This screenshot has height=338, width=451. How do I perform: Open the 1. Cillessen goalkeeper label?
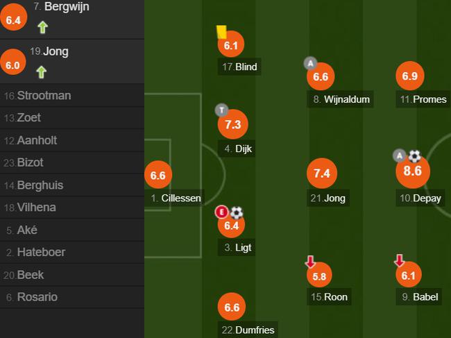176,198
